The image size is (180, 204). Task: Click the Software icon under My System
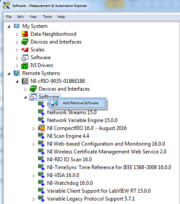coord(25,58)
